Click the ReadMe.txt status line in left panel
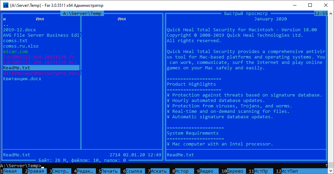The height and width of the screenshot is (174, 334). tap(17, 155)
